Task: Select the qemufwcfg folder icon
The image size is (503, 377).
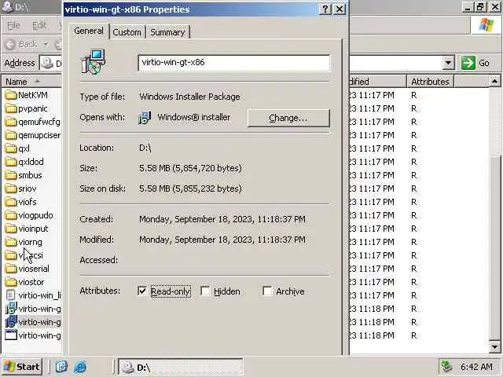Action: click(x=11, y=123)
